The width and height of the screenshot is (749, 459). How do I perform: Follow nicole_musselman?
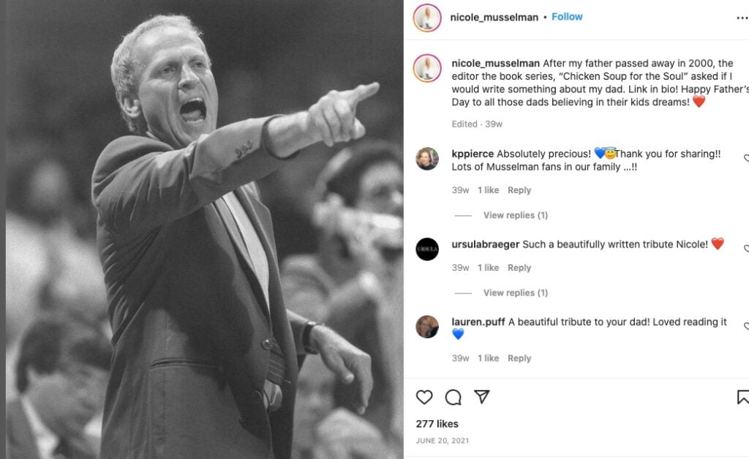pyautogui.click(x=567, y=17)
